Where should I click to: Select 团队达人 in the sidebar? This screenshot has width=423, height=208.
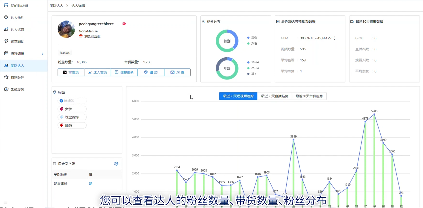click(x=24, y=66)
